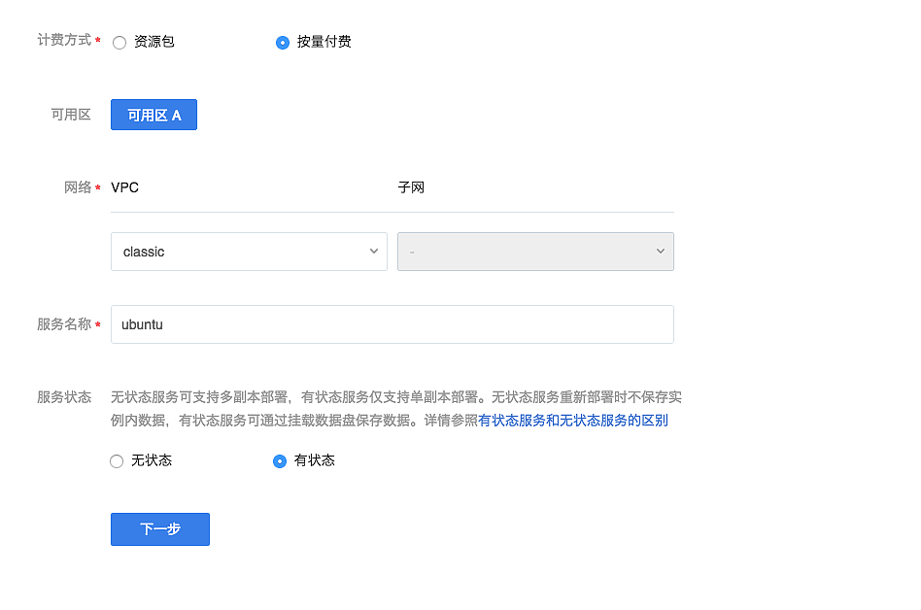The height and width of the screenshot is (610, 921).
Task: Click the 资源包 option label text
Action: pos(154,42)
